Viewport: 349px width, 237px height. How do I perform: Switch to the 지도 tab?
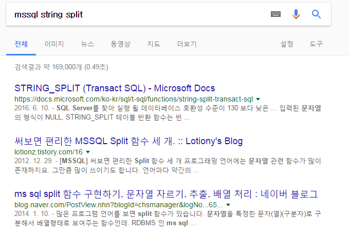[153, 44]
